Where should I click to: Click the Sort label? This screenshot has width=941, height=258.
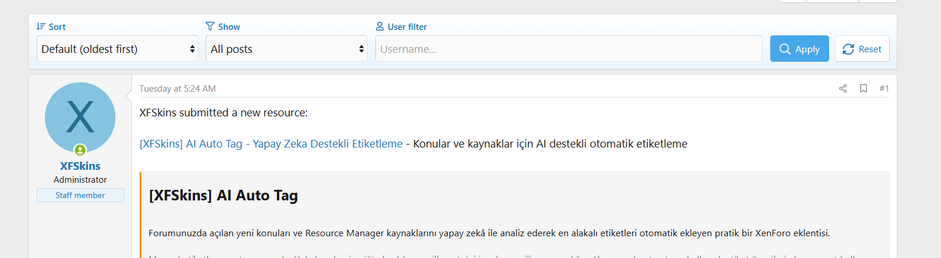tap(57, 26)
